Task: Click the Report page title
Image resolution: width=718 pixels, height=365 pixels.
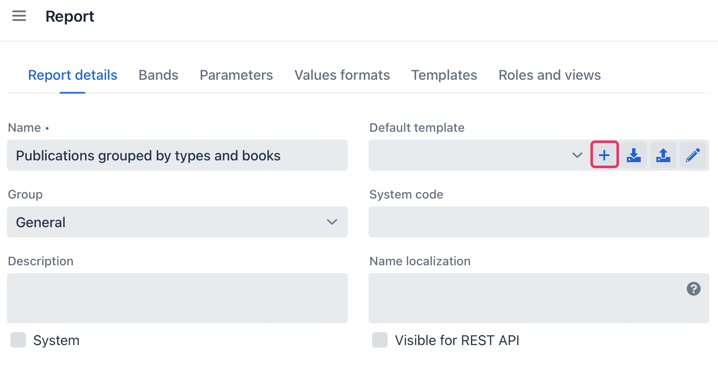Action: tap(69, 16)
